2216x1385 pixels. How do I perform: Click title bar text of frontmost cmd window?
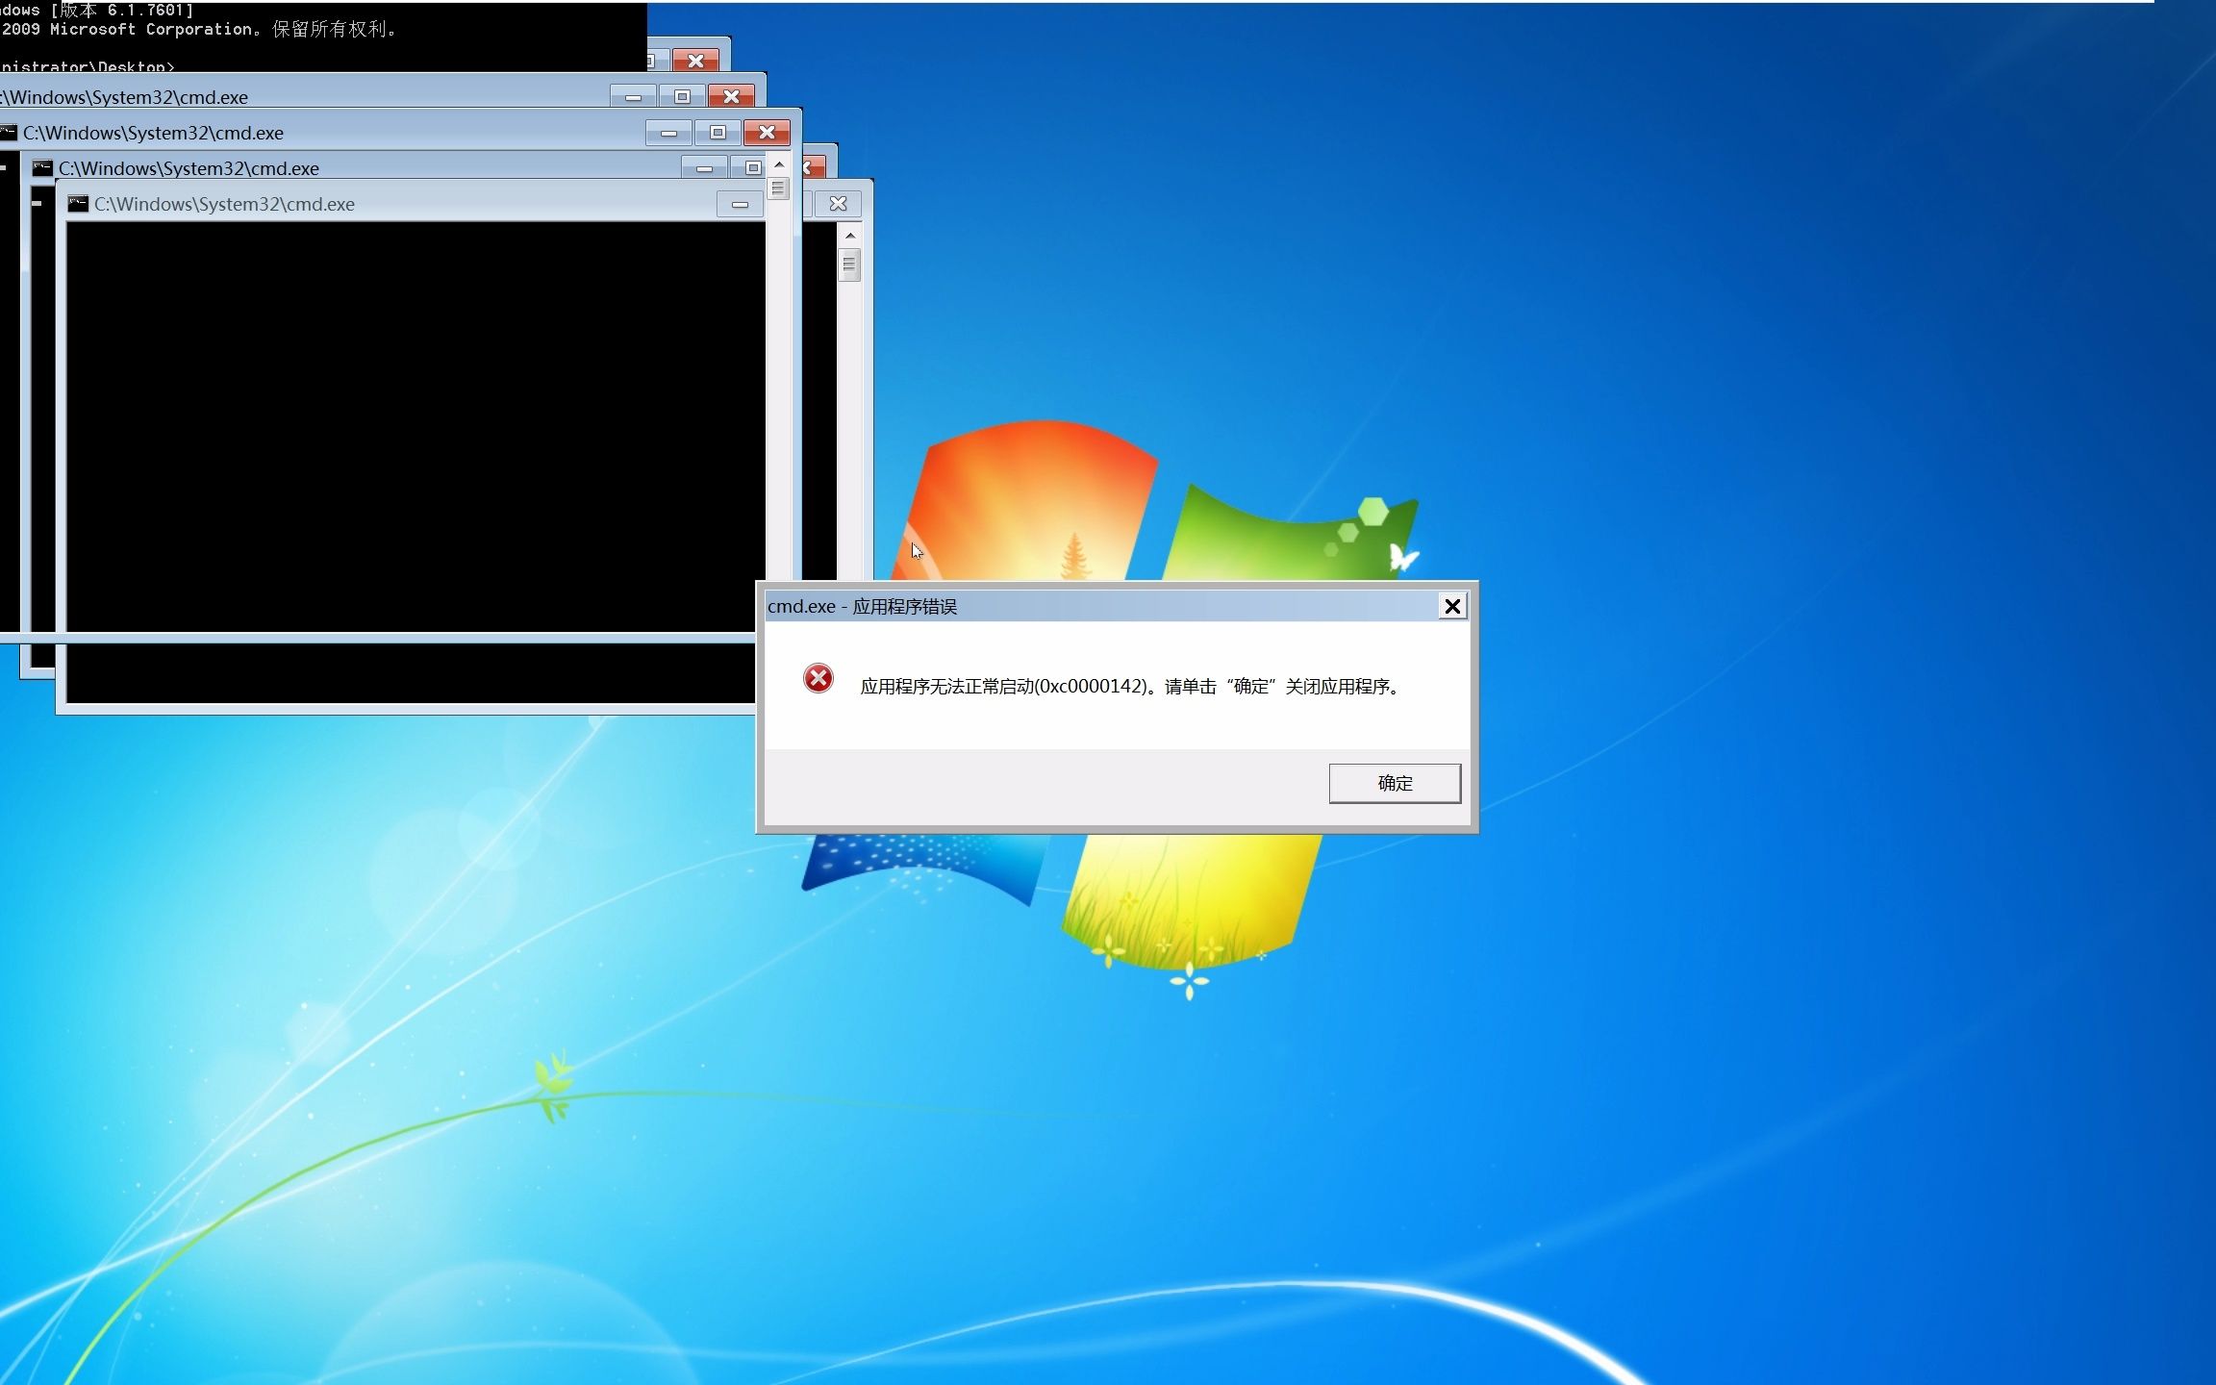[224, 204]
